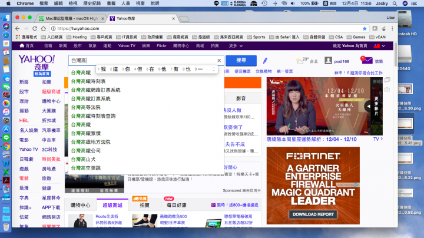Open the 歷史記錄 menu
The height and width of the screenshot is (238, 424).
pyautogui.click(x=92, y=4)
